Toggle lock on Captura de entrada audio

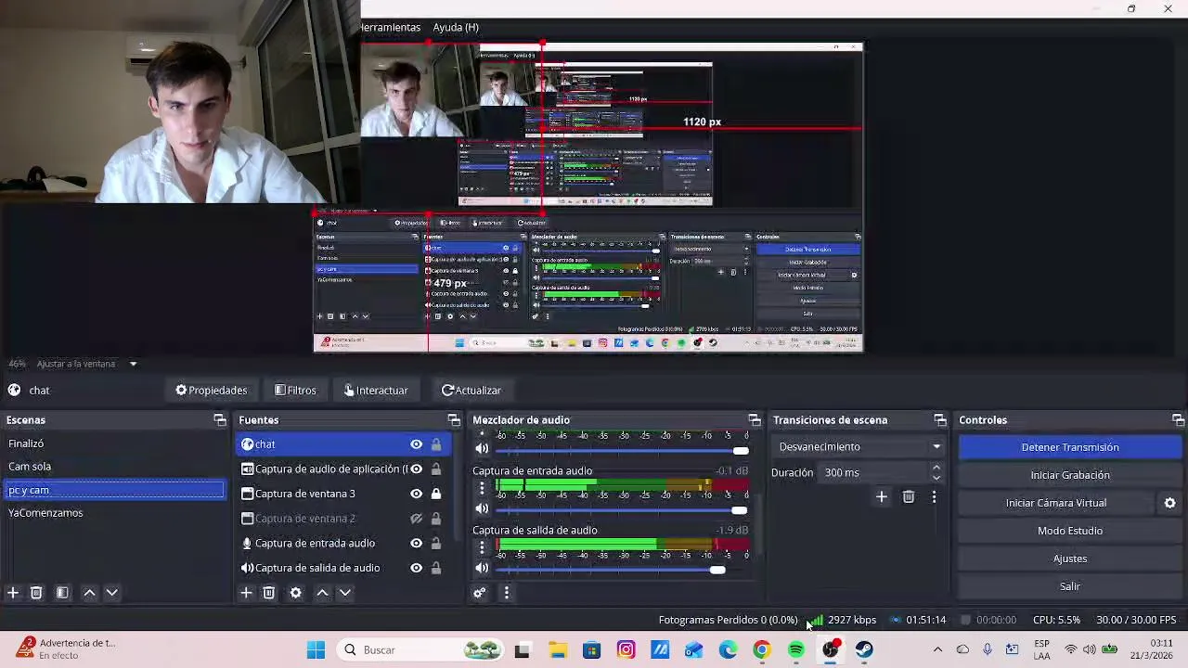click(x=436, y=544)
